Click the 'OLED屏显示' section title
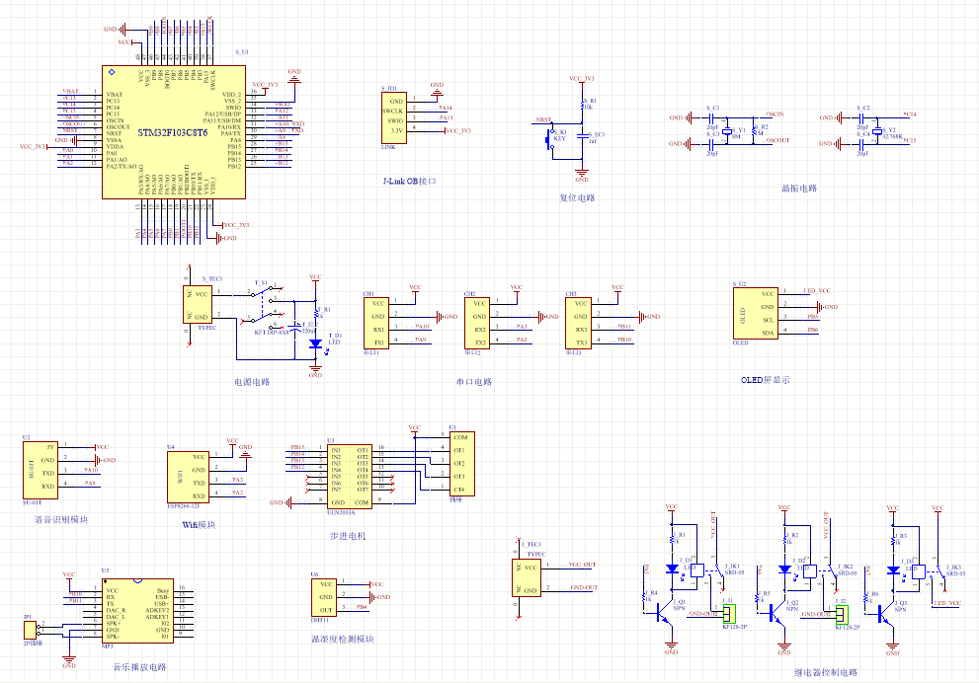The height and width of the screenshot is (683, 979). coord(766,380)
